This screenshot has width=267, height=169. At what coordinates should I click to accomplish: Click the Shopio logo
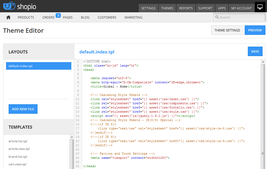tap(20, 6)
